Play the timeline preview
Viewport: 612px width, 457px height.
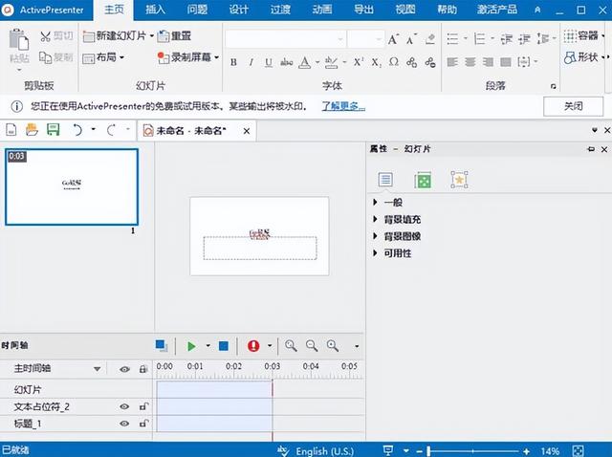(191, 346)
